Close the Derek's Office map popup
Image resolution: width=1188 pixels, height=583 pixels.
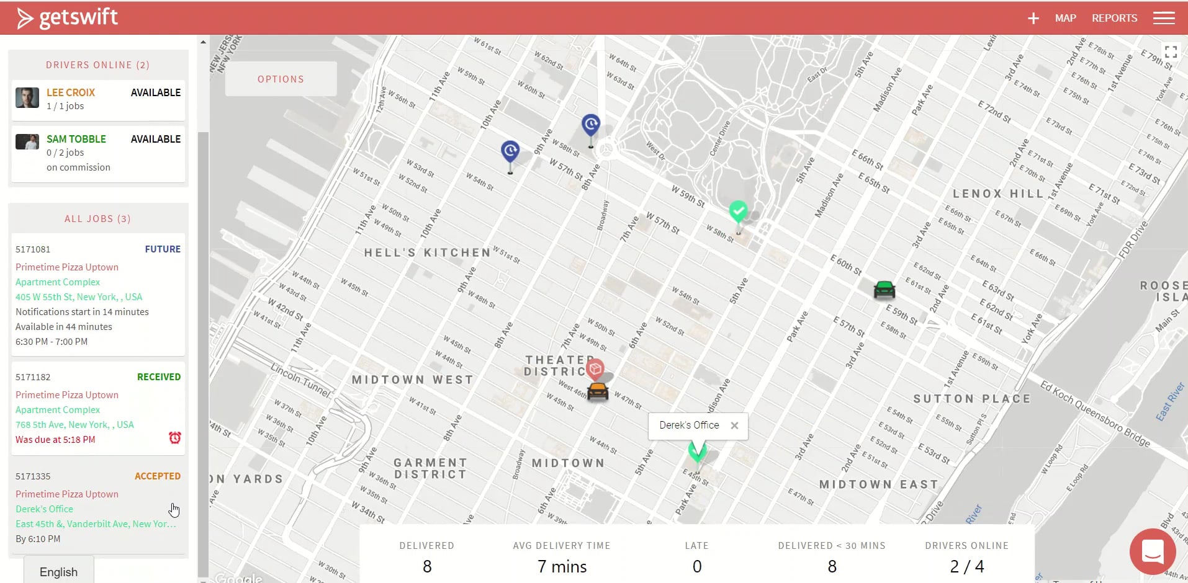tap(735, 425)
